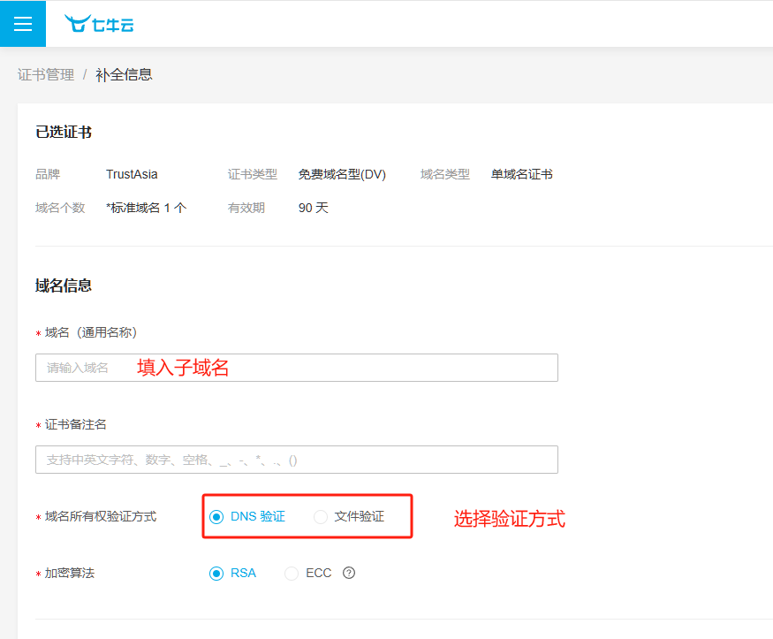
Task: Click the 已选证书 section heading
Action: click(x=64, y=133)
